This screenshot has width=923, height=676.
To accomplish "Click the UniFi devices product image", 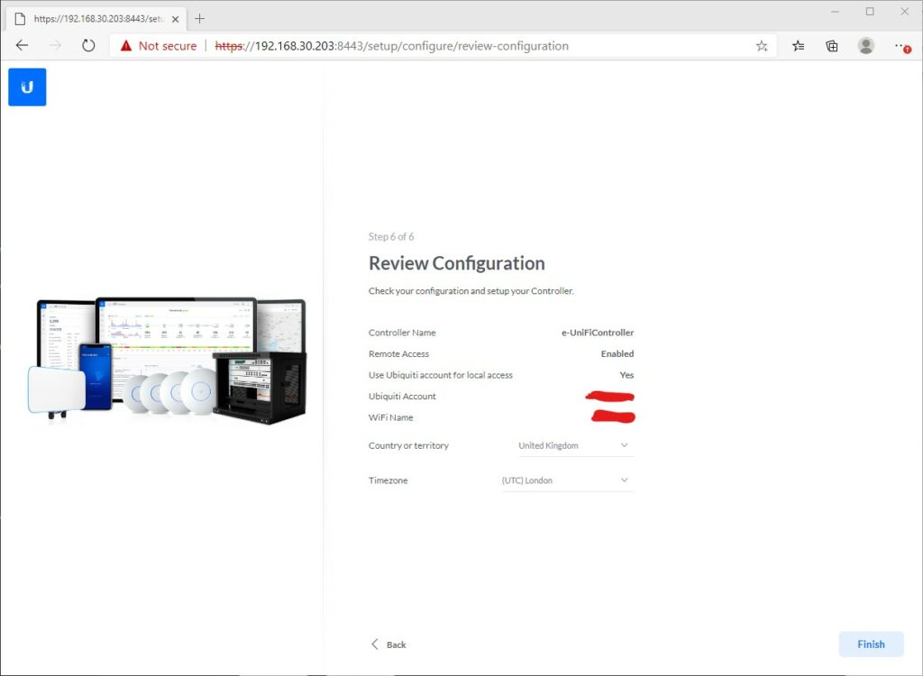I will point(167,361).
